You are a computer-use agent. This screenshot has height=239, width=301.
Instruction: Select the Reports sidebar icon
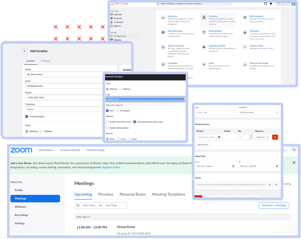tap(111, 26)
